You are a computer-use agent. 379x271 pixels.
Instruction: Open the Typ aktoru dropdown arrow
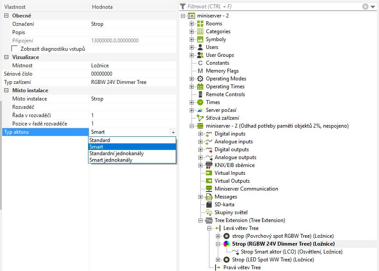coord(173,132)
